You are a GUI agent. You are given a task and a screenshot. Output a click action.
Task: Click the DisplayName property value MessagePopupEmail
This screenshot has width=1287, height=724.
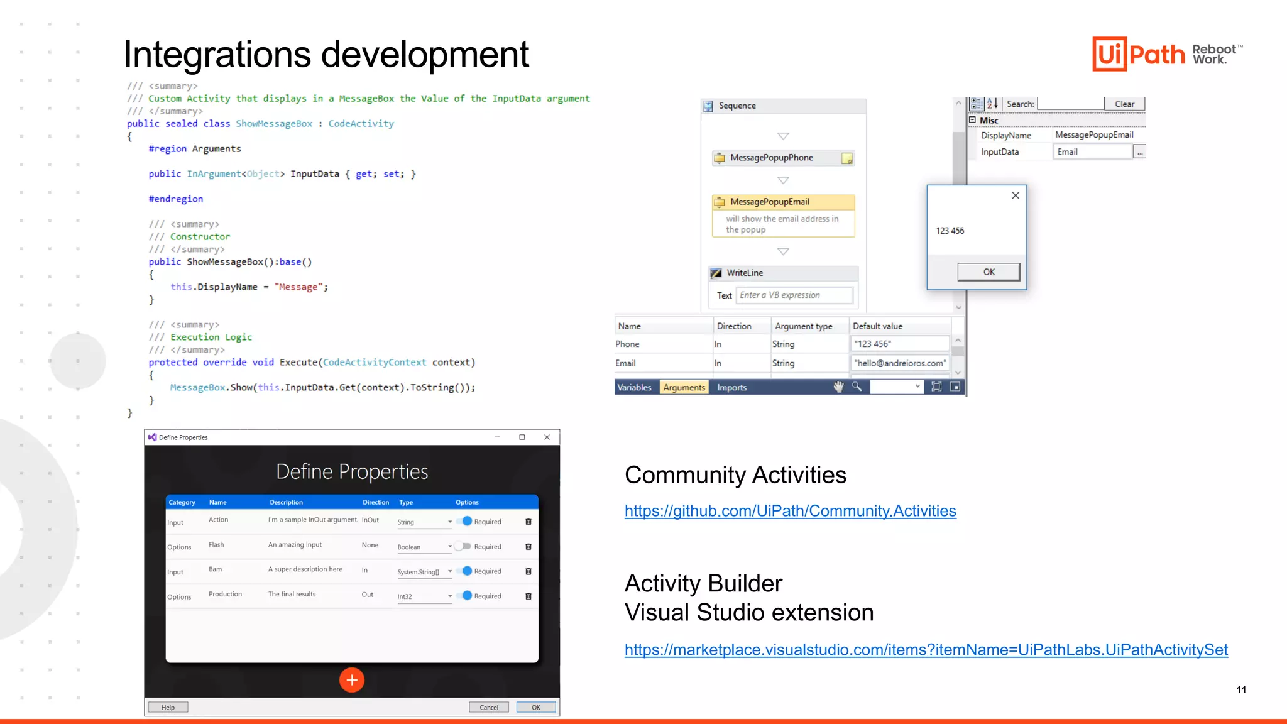point(1094,135)
